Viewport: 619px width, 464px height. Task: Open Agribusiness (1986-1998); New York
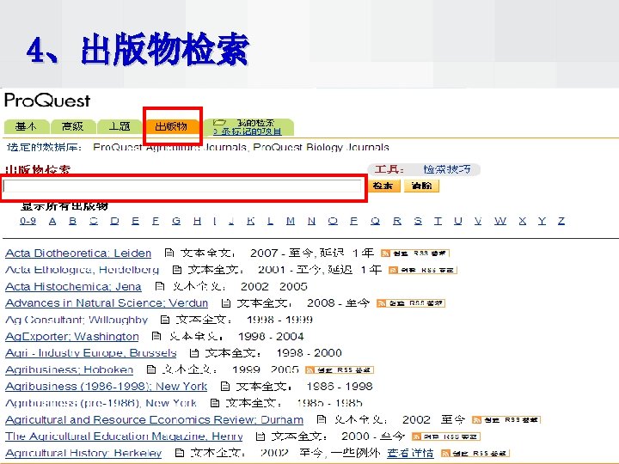[x=107, y=387]
